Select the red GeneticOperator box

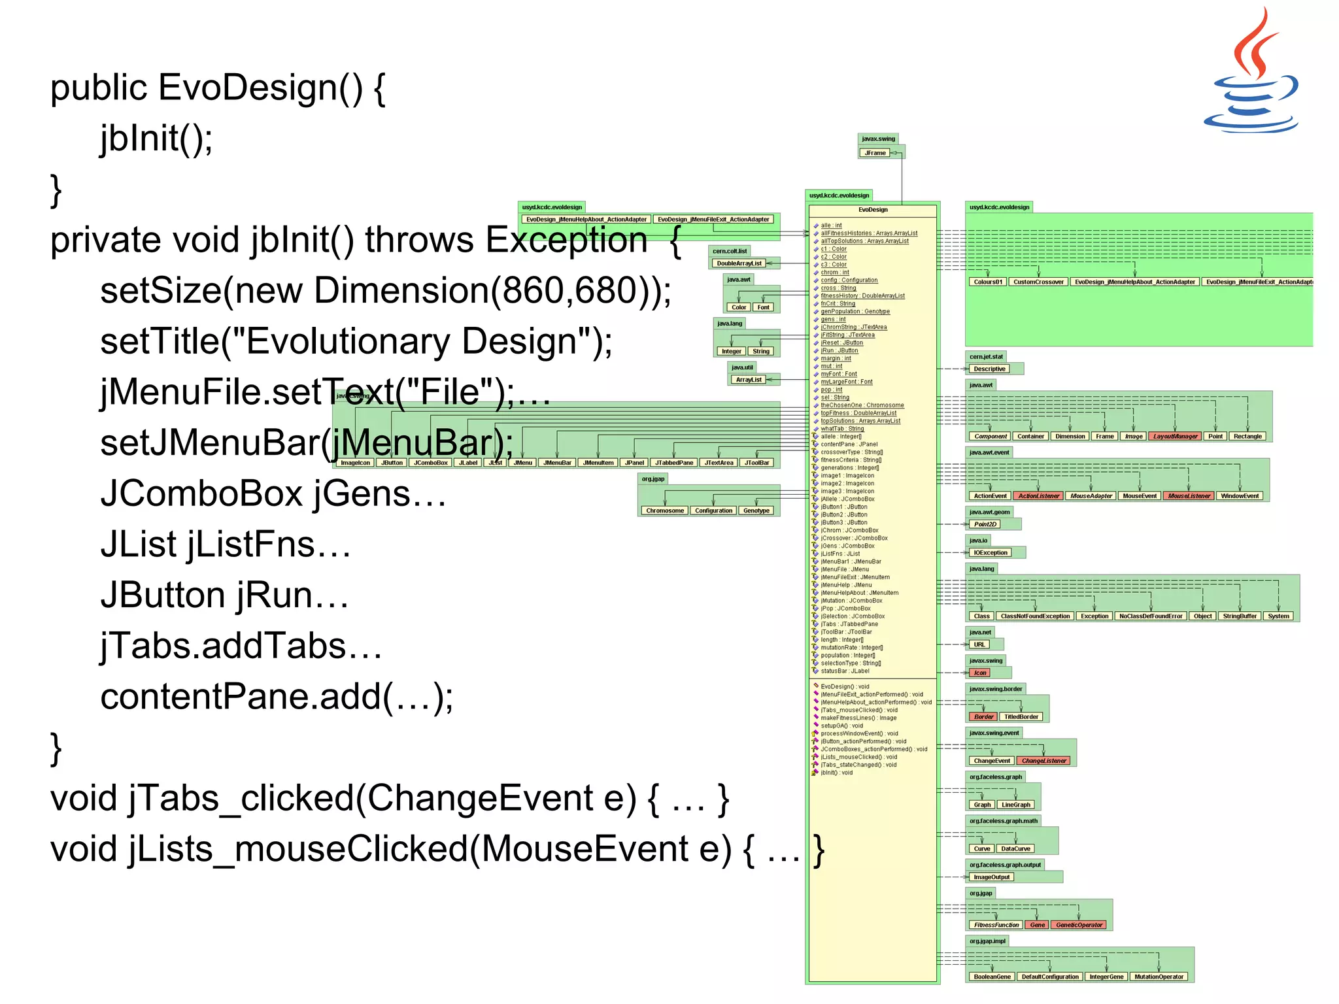[x=1079, y=926]
